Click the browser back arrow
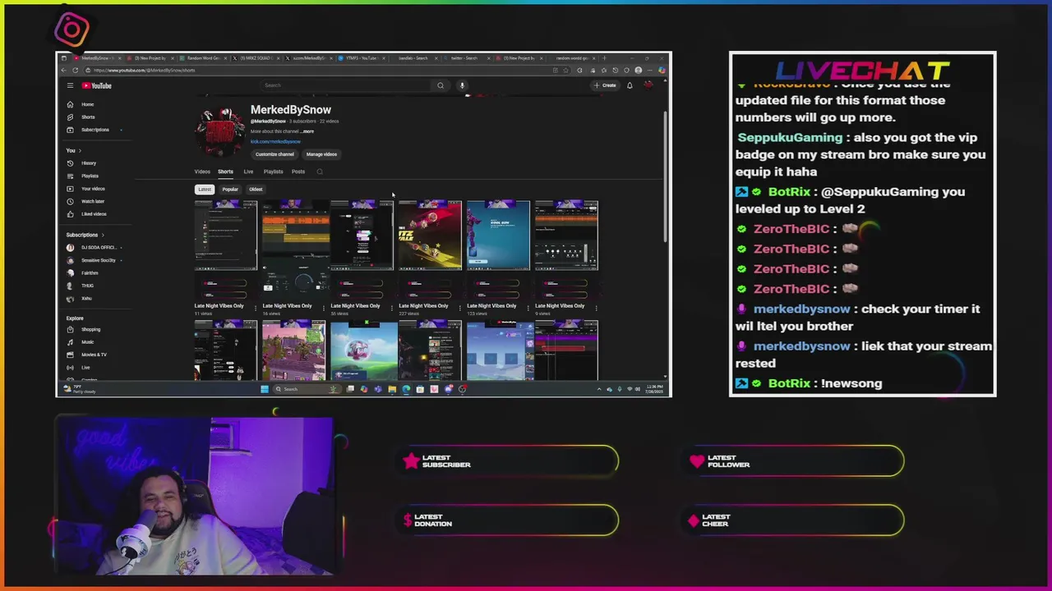The image size is (1052, 591). (63, 70)
